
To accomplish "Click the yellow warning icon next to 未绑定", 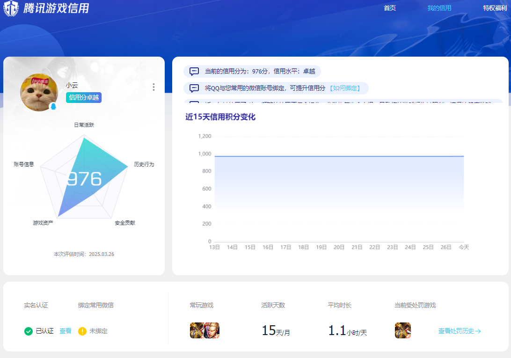I will (82, 331).
